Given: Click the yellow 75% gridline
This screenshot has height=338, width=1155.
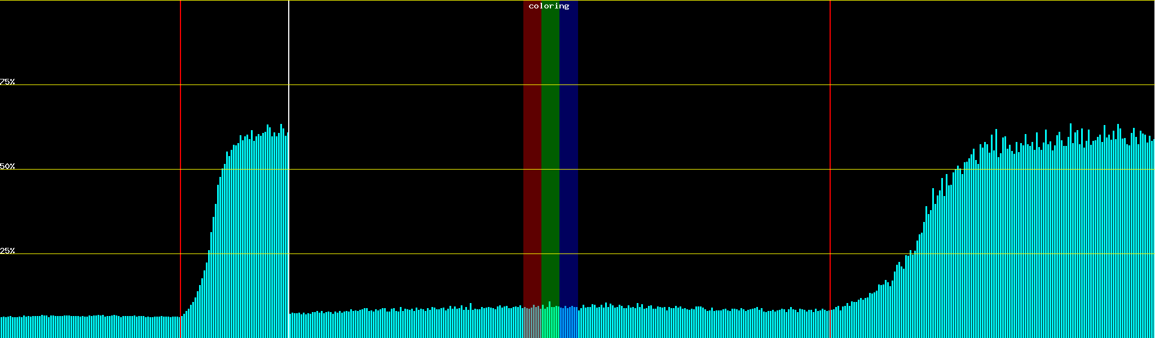Looking at the screenshot, I should point(677,85).
